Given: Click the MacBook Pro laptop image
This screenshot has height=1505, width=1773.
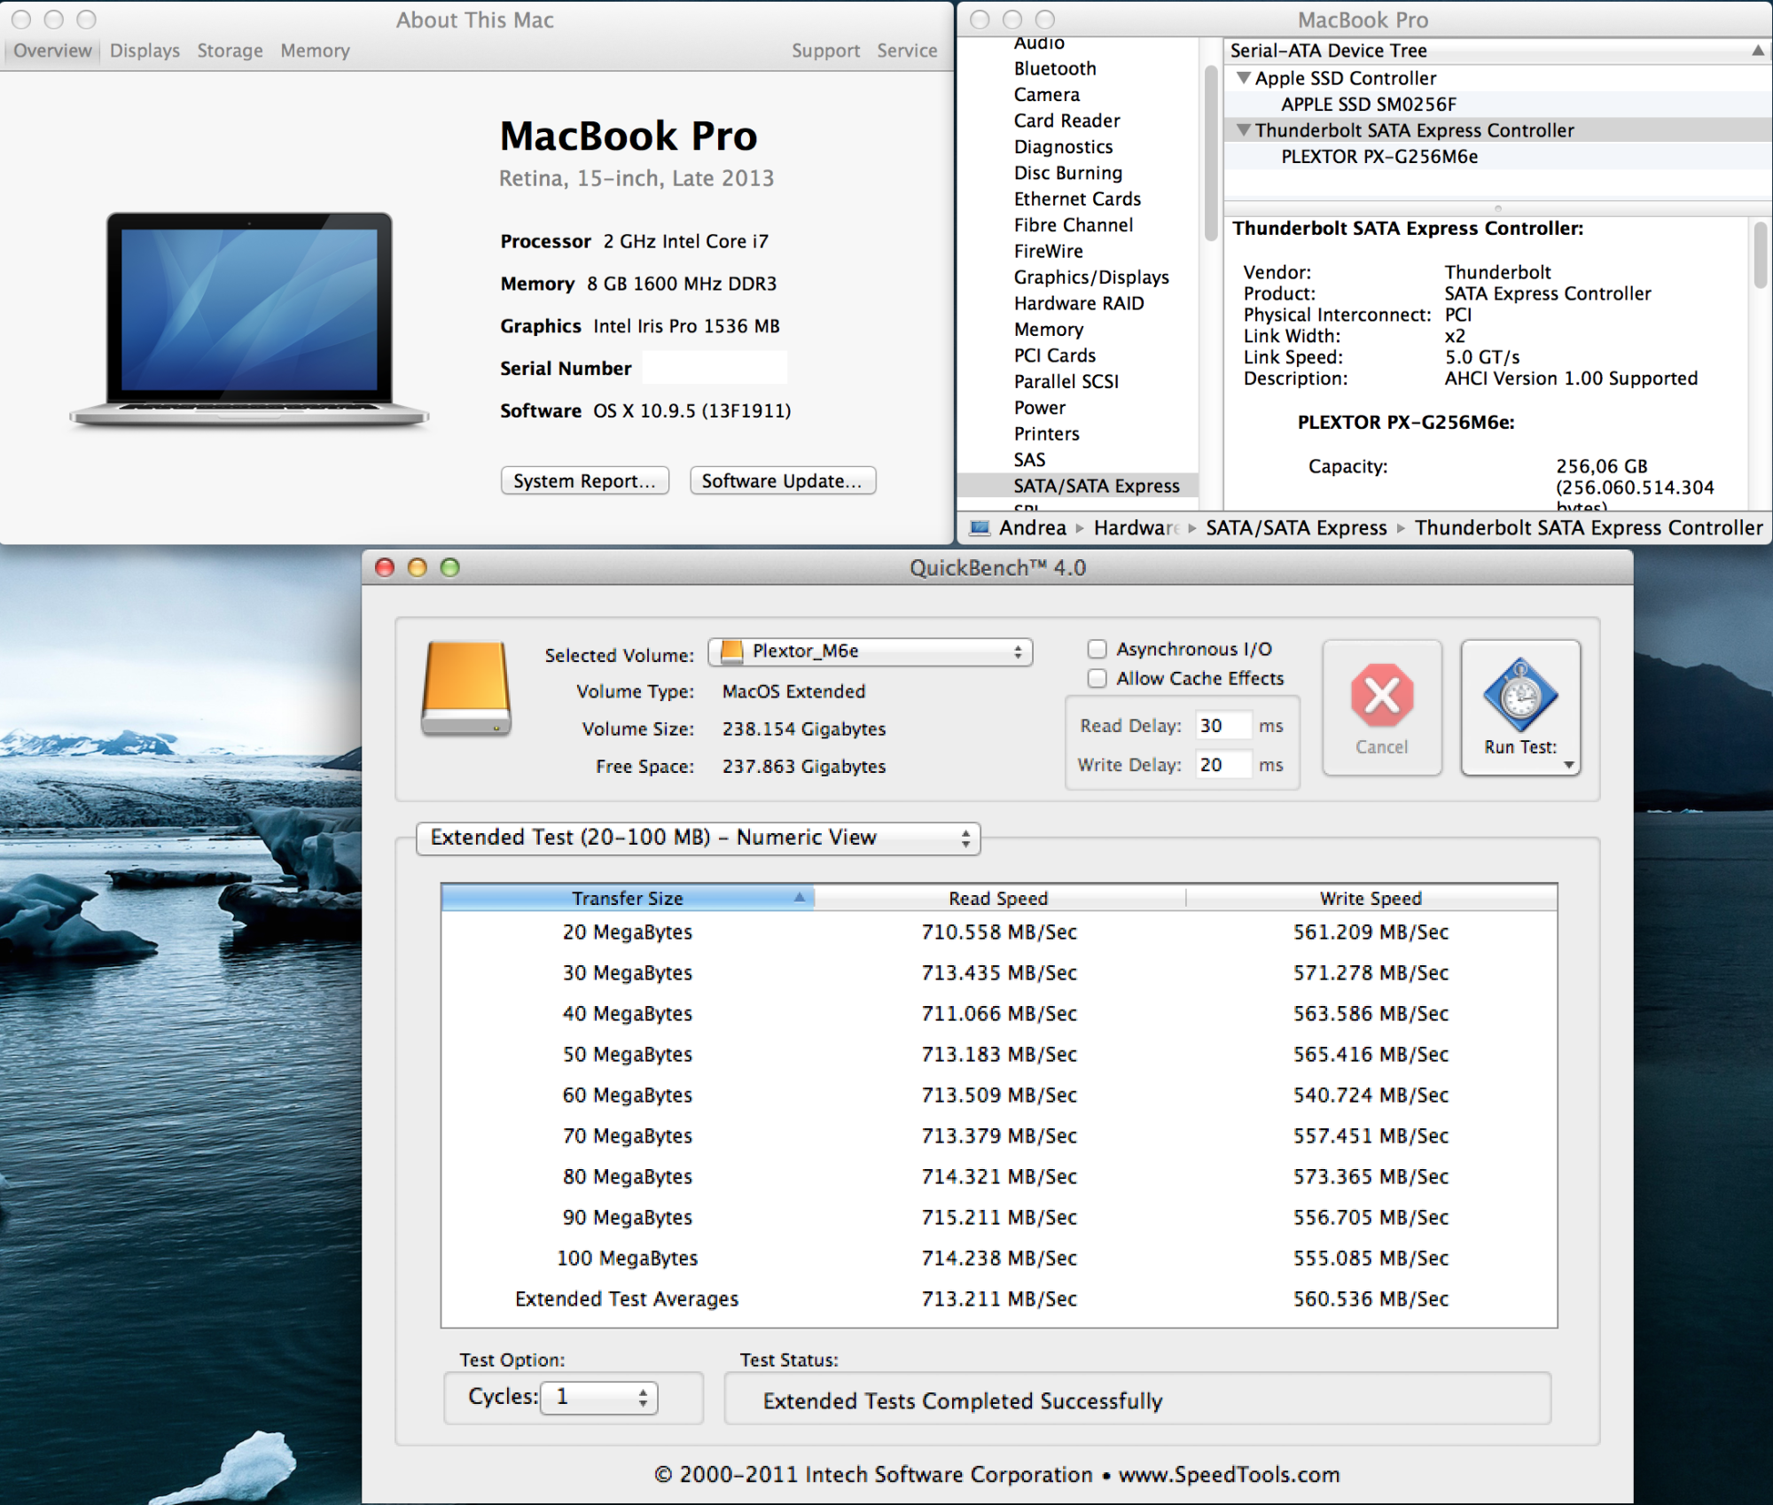Looking at the screenshot, I should coord(249,320).
